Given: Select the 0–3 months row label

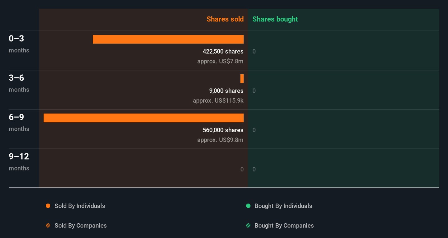Looking at the screenshot, I should pyautogui.click(x=19, y=44).
